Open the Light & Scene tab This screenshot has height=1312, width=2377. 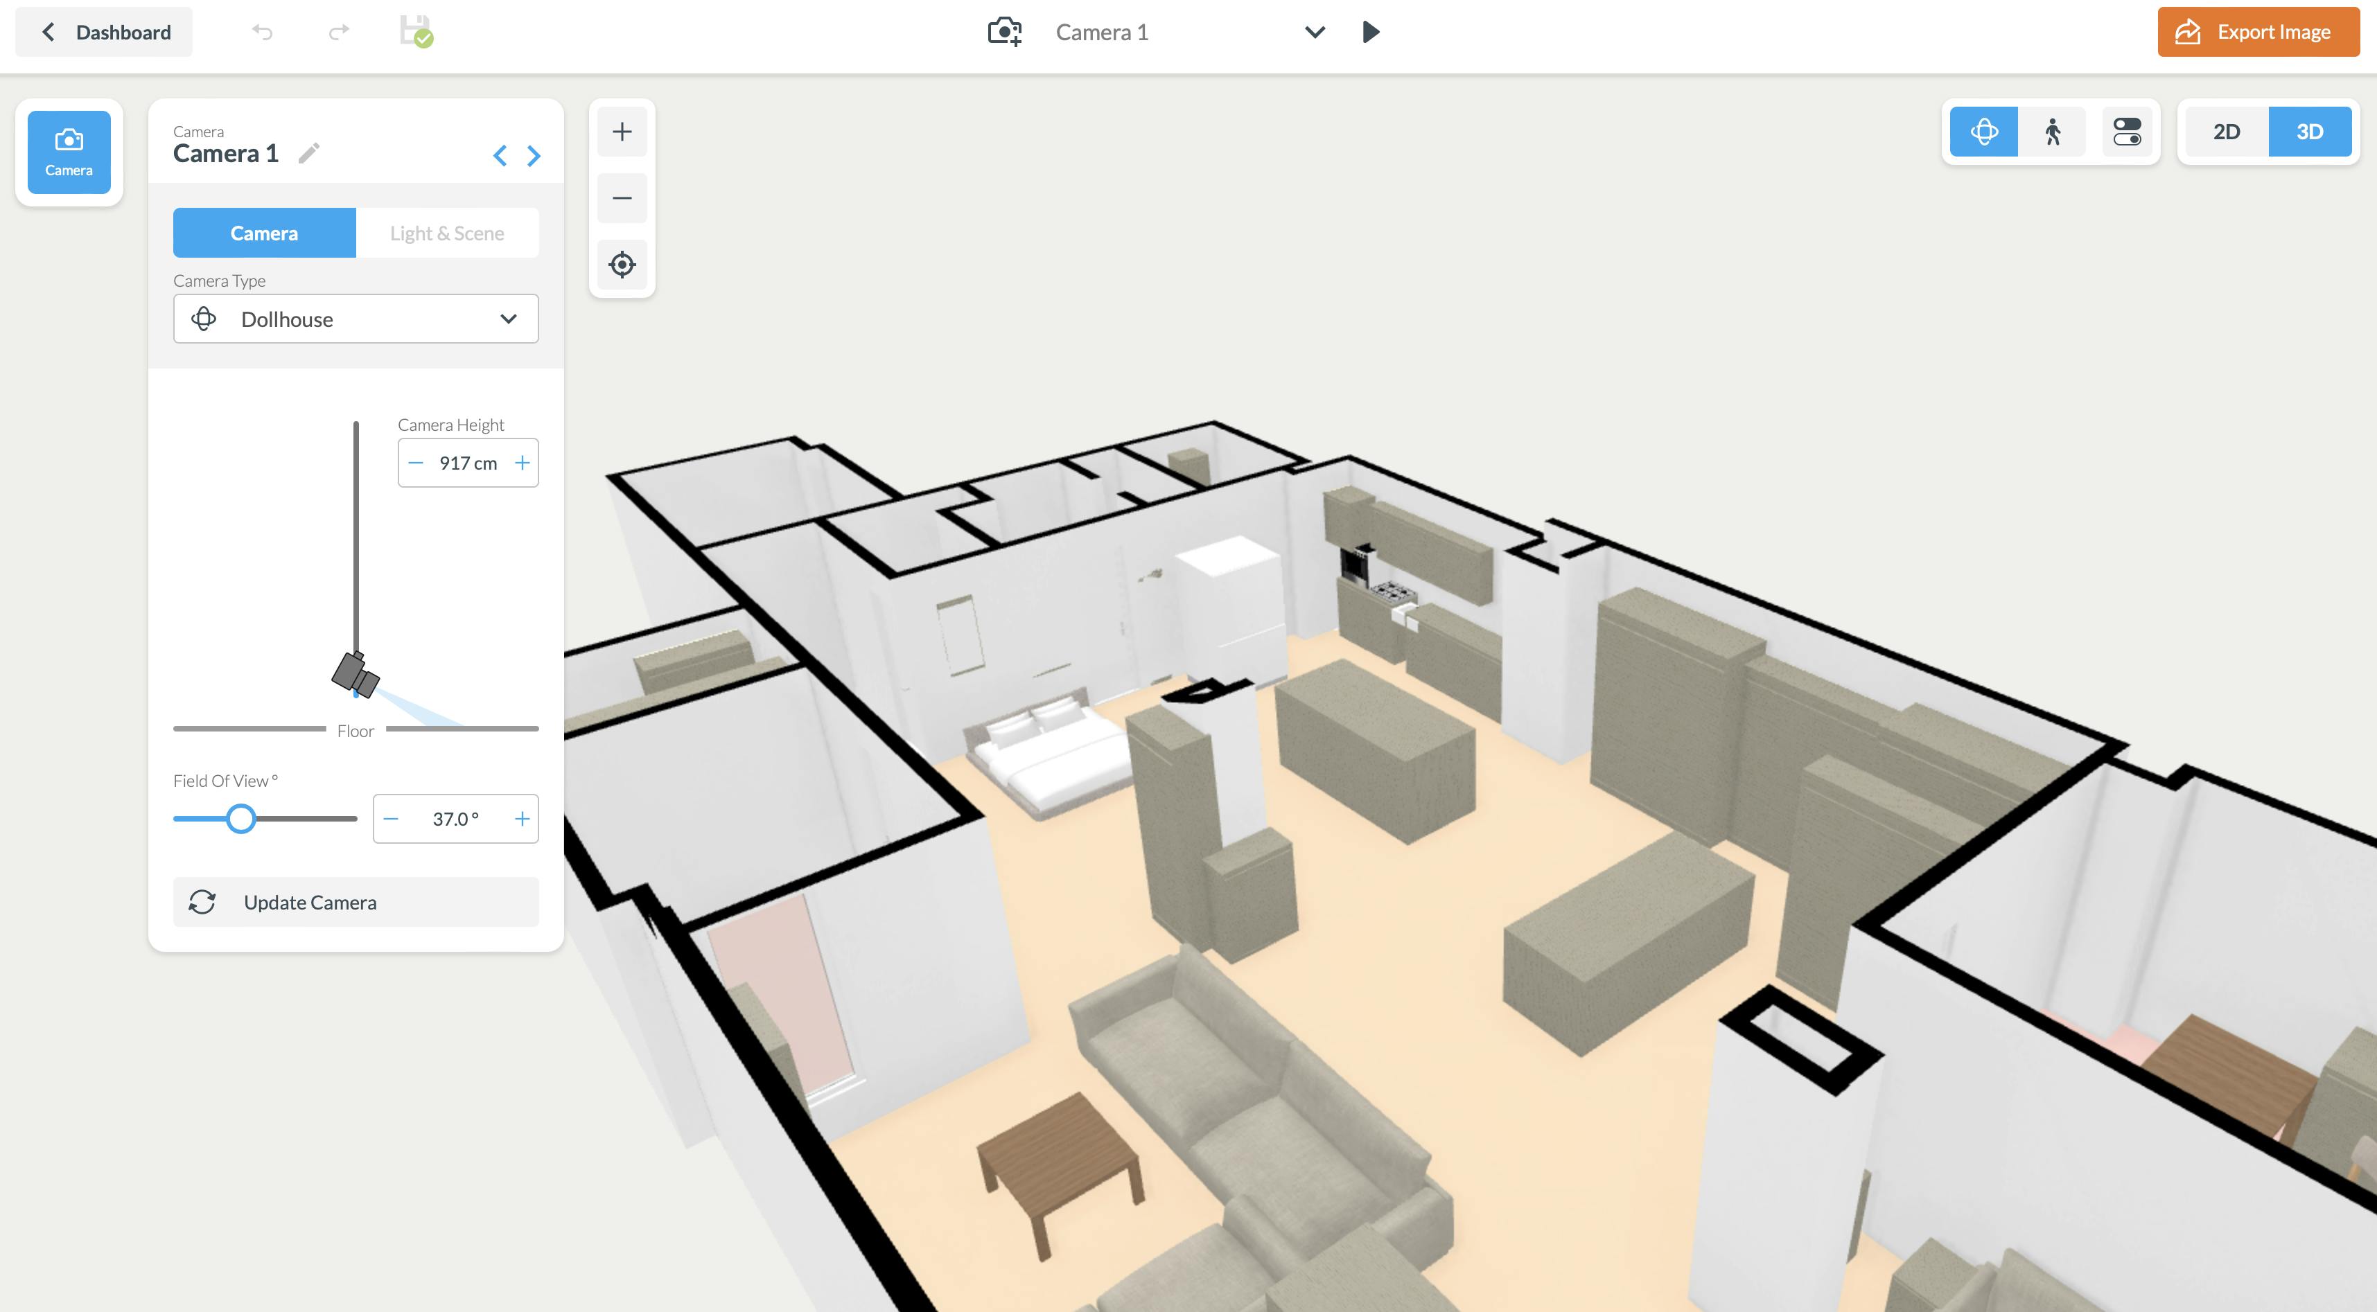[446, 233]
